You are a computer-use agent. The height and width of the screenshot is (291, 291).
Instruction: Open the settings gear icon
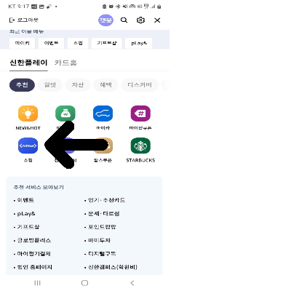pyautogui.click(x=140, y=20)
